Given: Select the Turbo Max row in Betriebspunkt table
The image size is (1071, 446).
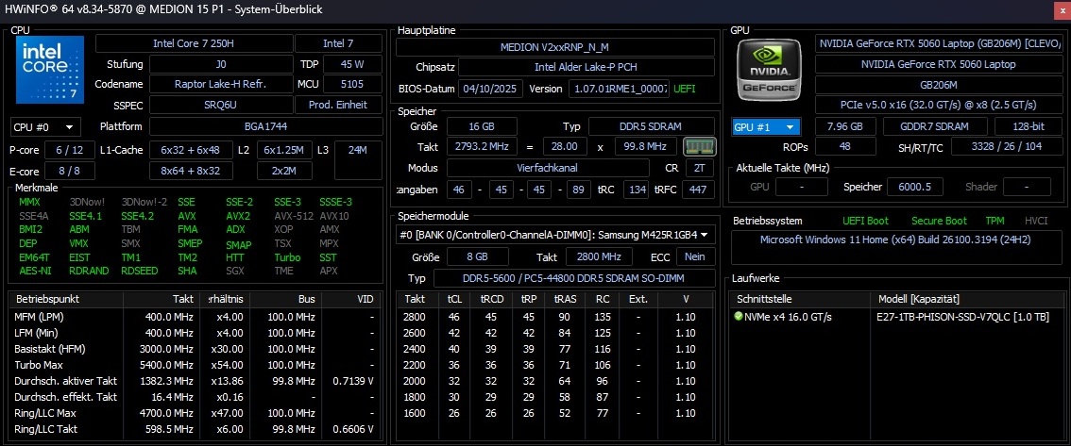Looking at the screenshot, I should [x=189, y=364].
